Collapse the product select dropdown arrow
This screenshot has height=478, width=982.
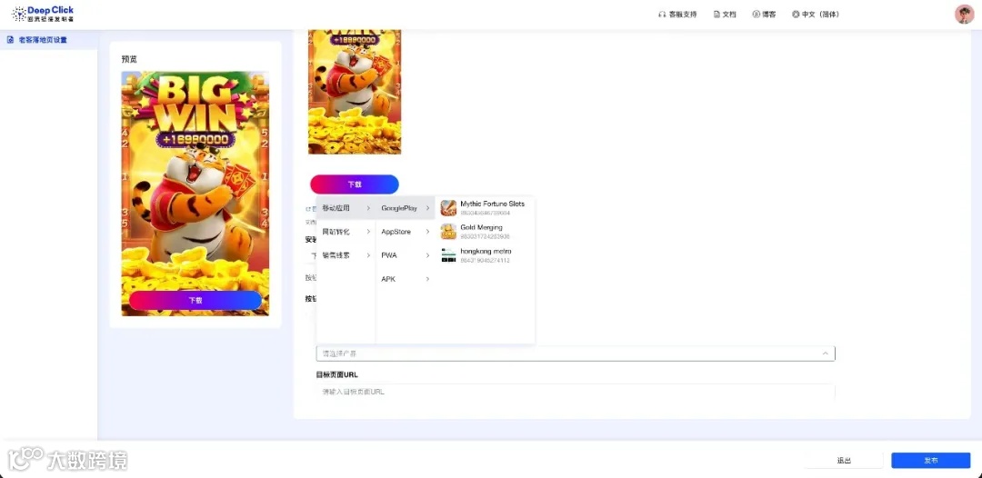(x=825, y=354)
